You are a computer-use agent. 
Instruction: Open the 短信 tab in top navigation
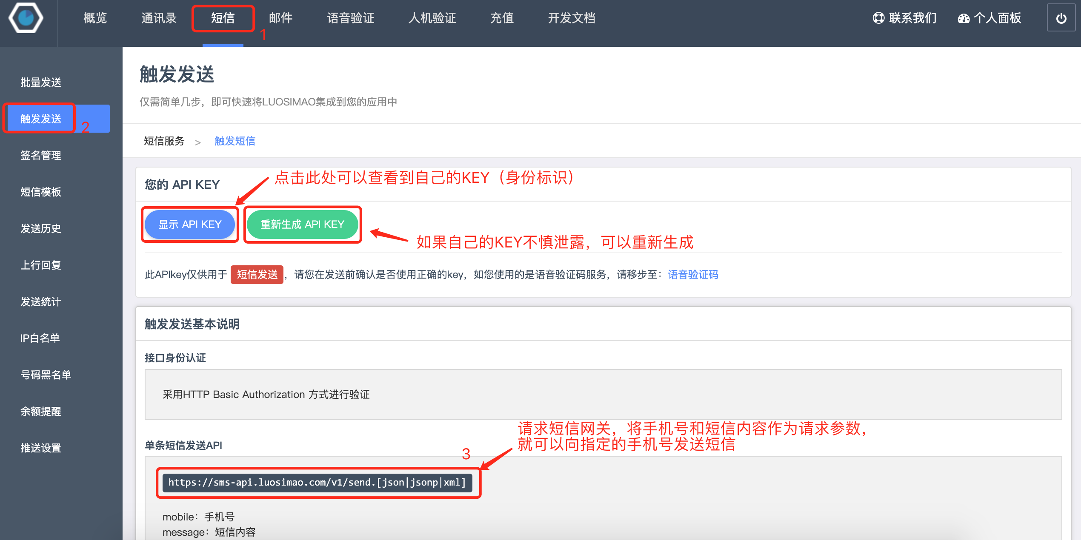[223, 18]
